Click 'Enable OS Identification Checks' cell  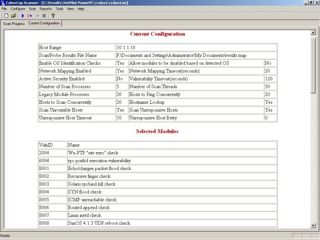(x=77, y=63)
